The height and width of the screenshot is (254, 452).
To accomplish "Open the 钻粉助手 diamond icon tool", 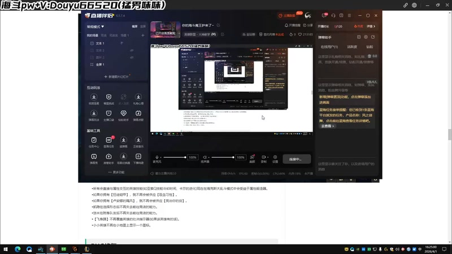I will pyautogui.click(x=123, y=116).
